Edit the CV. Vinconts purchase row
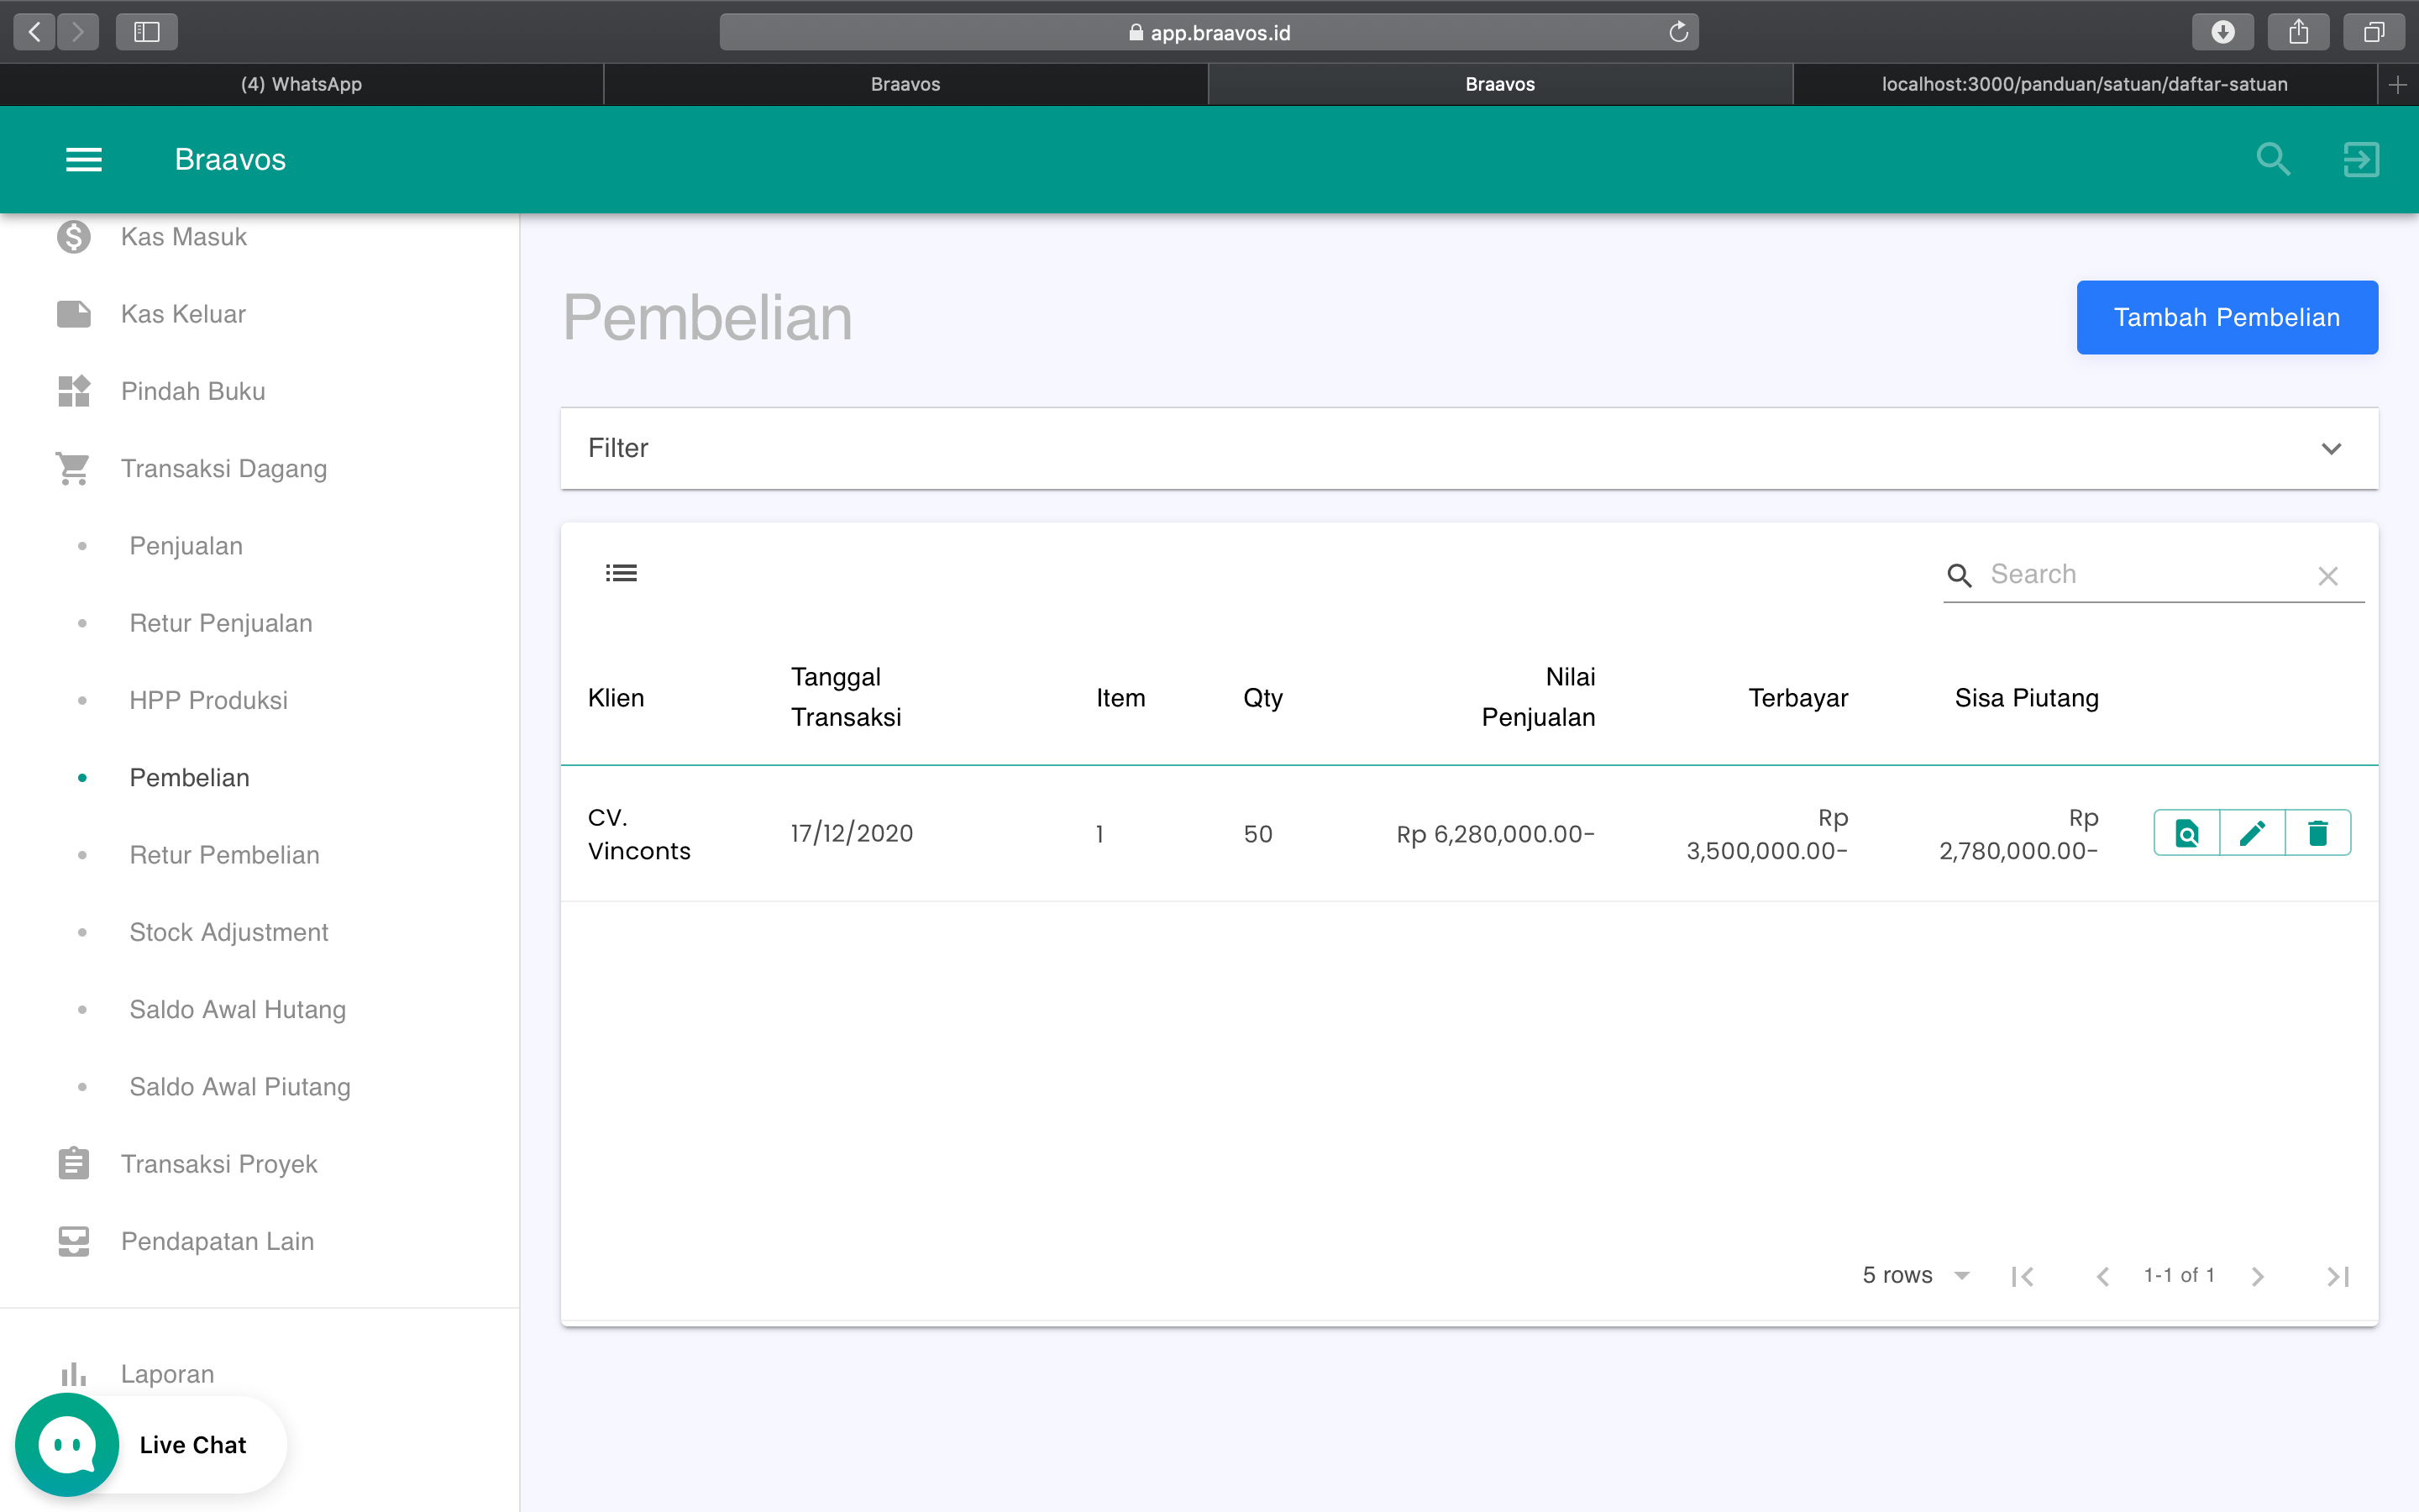Screen dimensions: 2419x1512 [2252, 833]
